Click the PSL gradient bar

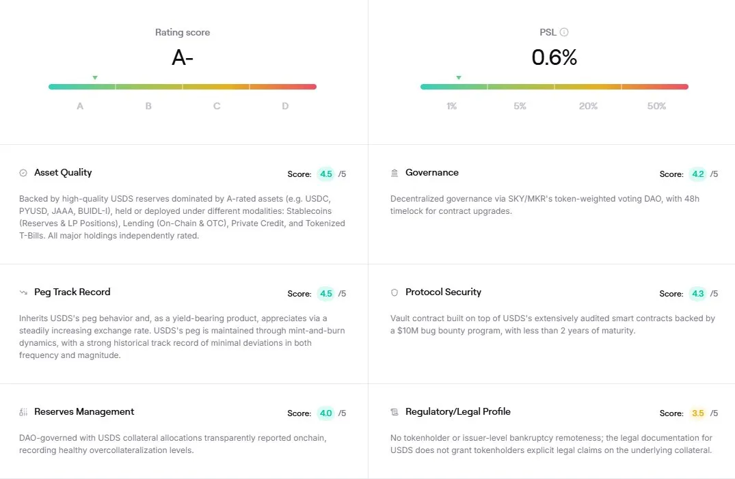pos(554,87)
